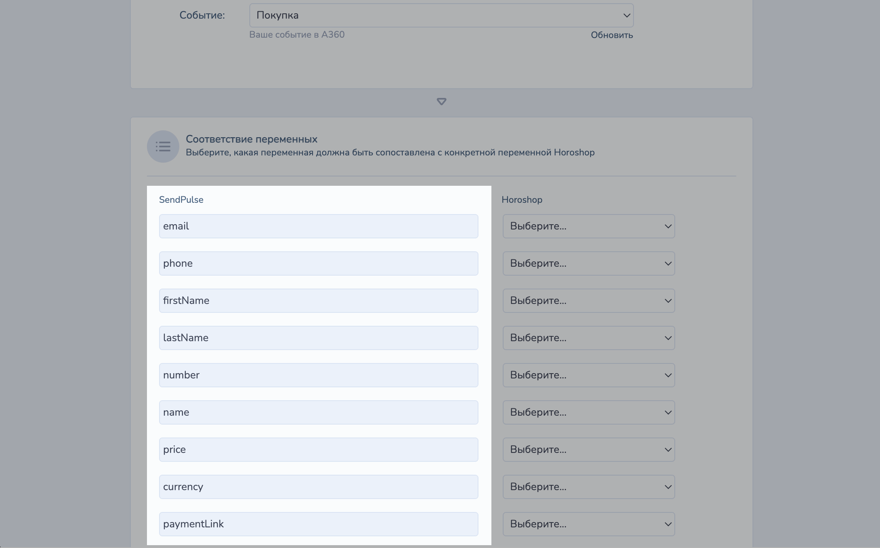Click the currency variable field
Image resolution: width=880 pixels, height=548 pixels.
coord(318,487)
